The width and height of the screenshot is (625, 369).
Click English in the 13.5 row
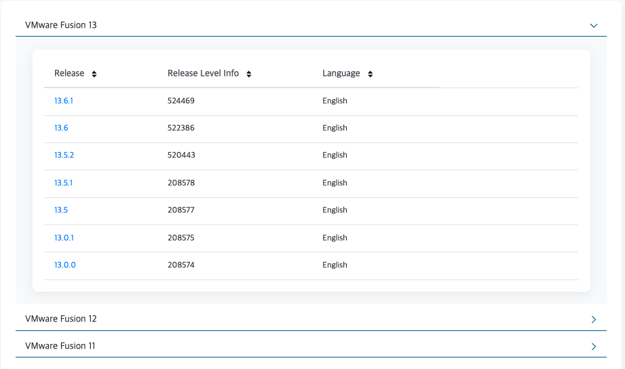[x=335, y=210]
